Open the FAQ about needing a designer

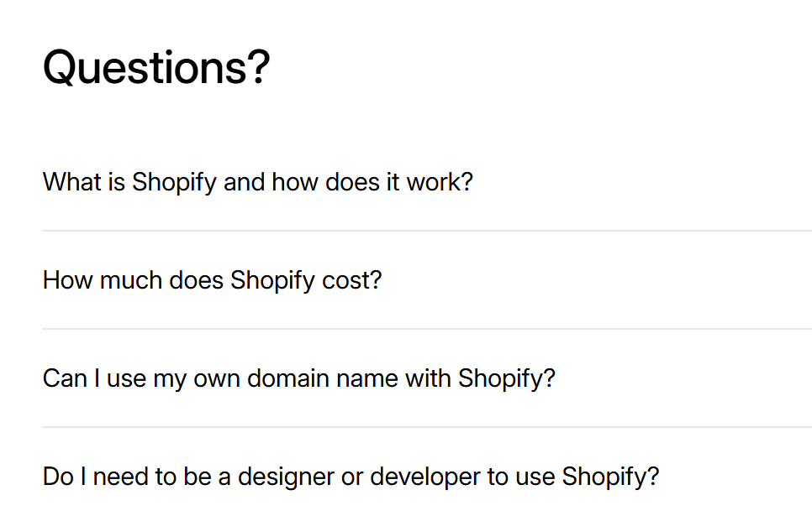tap(351, 477)
